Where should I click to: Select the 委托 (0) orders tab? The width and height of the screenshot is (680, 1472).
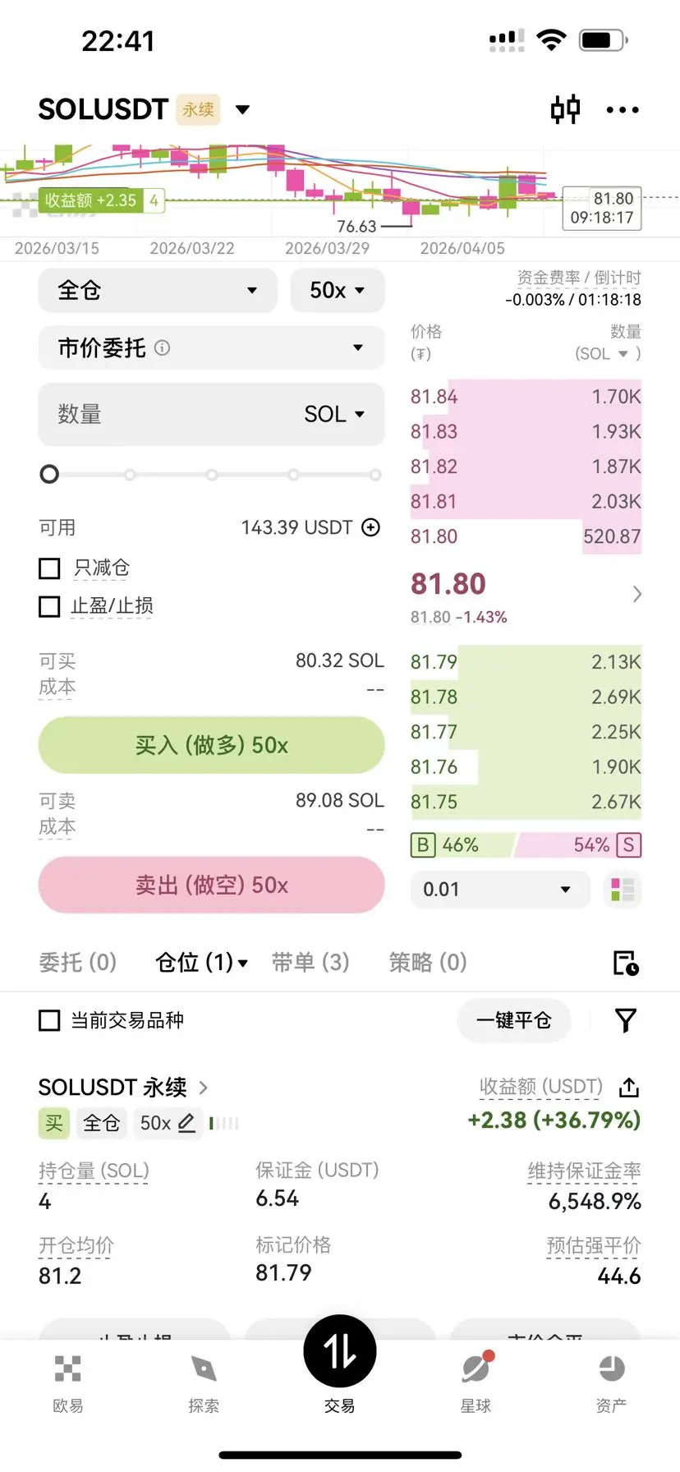78,962
